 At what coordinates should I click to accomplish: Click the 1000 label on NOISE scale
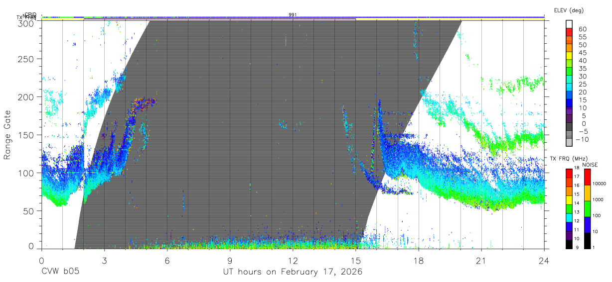[598, 199]
